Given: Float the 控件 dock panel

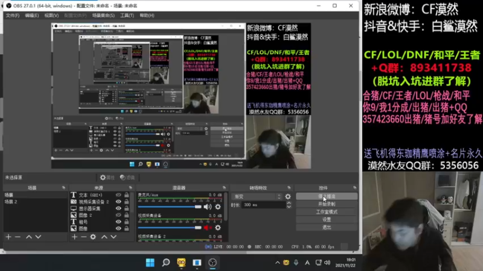Looking at the screenshot, I should pyautogui.click(x=355, y=188).
